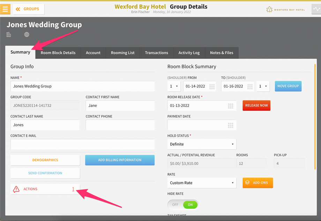Click the Contact Phone field
Screen dimensions: 321x221
click(120, 125)
